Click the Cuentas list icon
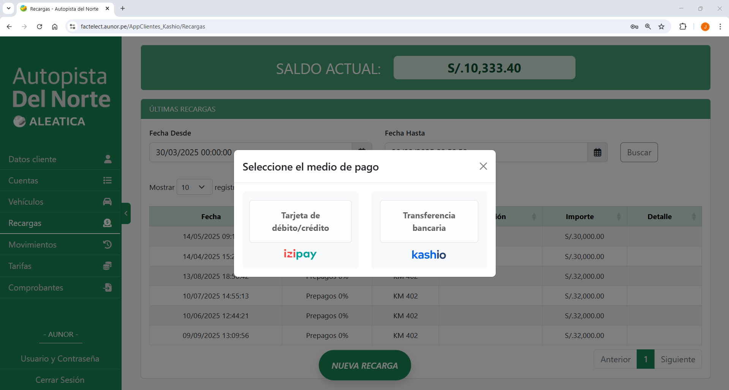Viewport: 729px width, 390px height. click(x=108, y=180)
